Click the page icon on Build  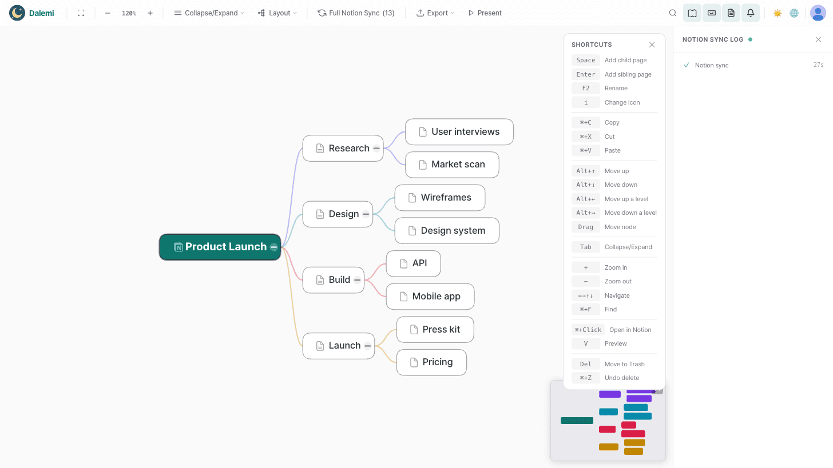(x=320, y=279)
